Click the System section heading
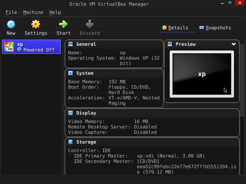246x184 pixels. [x=85, y=73]
